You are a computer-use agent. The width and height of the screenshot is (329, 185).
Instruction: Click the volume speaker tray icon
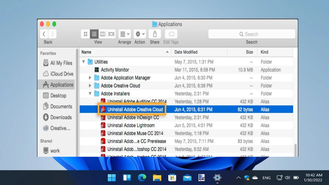(288, 178)
